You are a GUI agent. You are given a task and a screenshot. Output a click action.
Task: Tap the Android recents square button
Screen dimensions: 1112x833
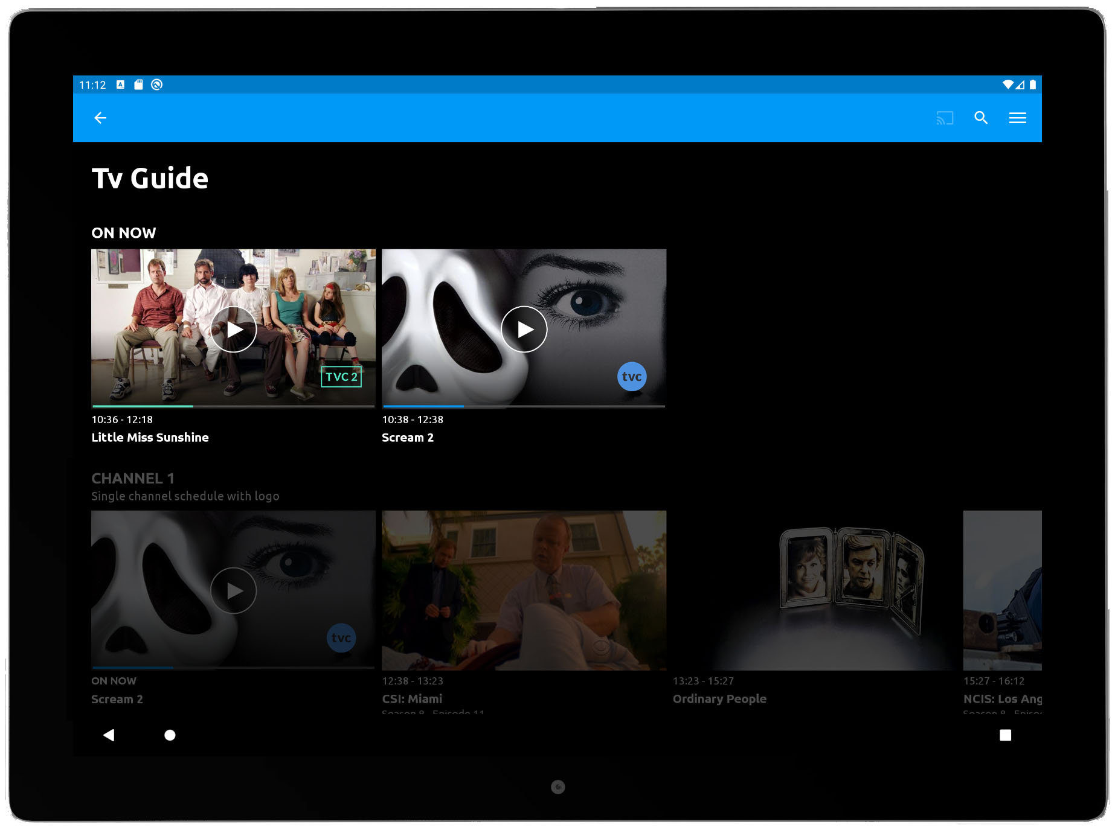1005,735
